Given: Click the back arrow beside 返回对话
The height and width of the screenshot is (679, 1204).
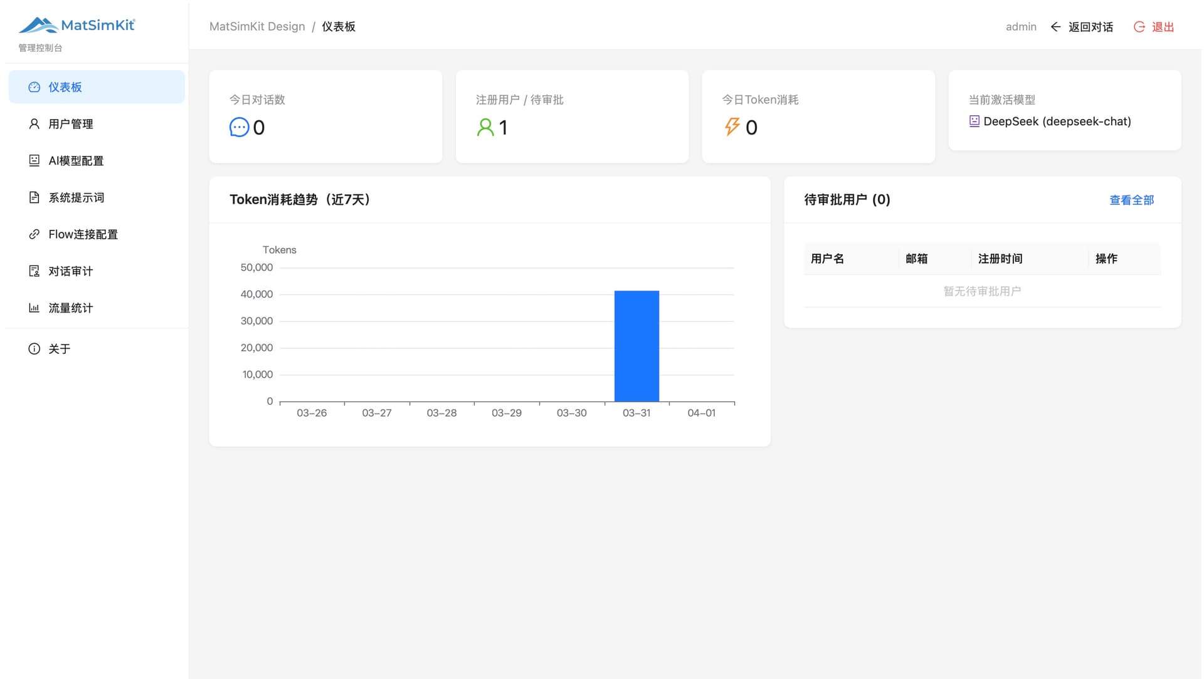Looking at the screenshot, I should pyautogui.click(x=1055, y=27).
